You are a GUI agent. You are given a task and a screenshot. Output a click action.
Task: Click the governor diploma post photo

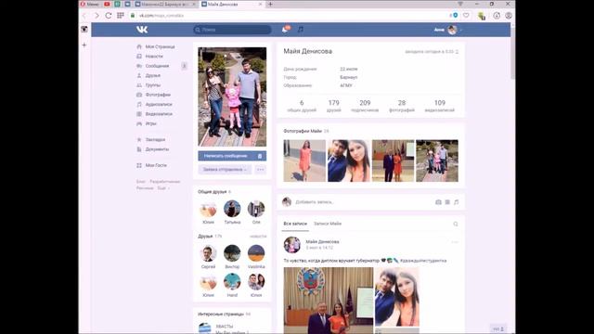[328, 301]
